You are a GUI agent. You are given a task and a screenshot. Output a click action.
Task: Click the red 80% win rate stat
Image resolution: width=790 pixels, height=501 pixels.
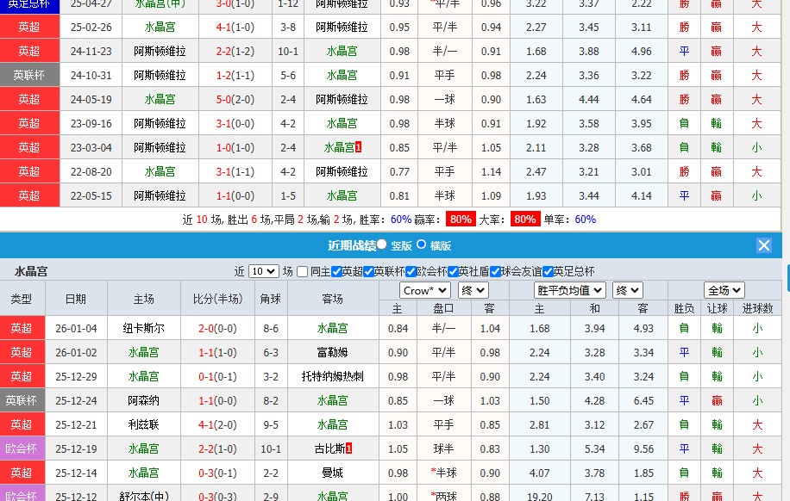(461, 218)
